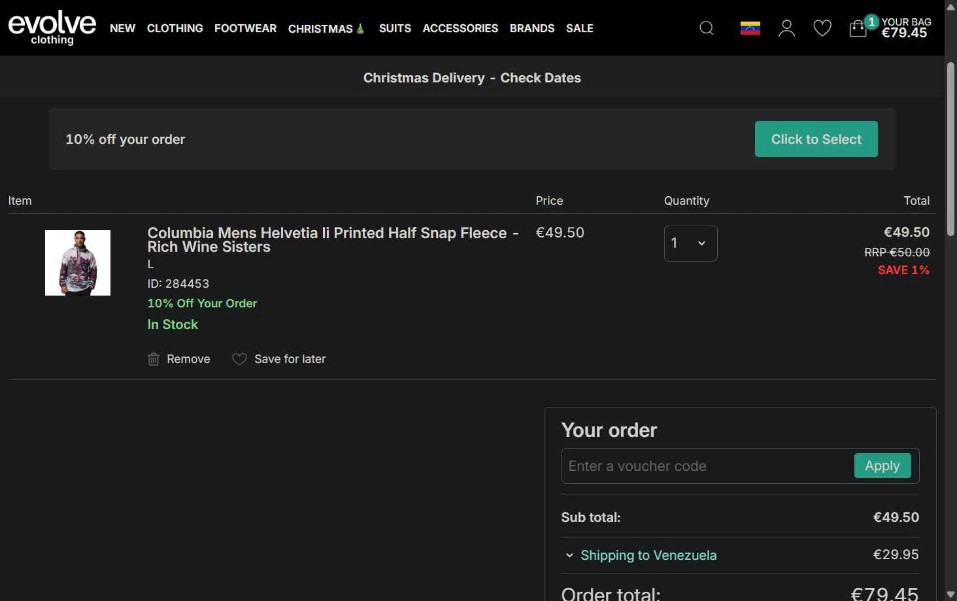Click the Remove text link
The width and height of the screenshot is (957, 601).
(188, 359)
